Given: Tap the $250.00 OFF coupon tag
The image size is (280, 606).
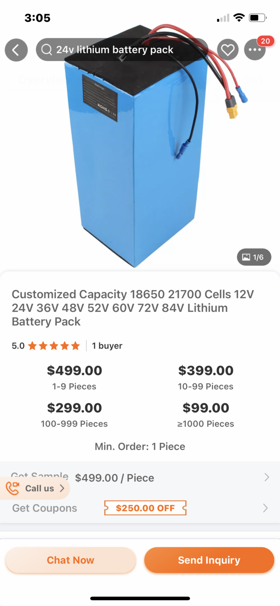Looking at the screenshot, I should (x=145, y=508).
